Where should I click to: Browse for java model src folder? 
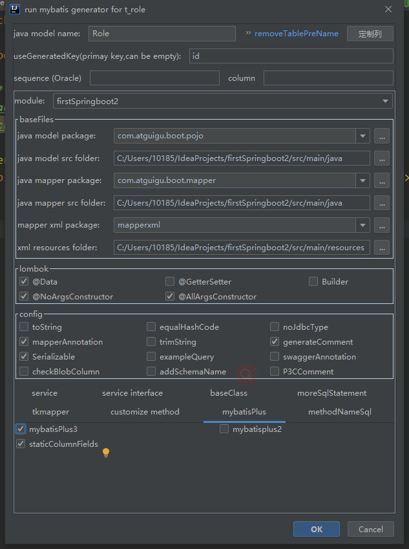[382, 158]
